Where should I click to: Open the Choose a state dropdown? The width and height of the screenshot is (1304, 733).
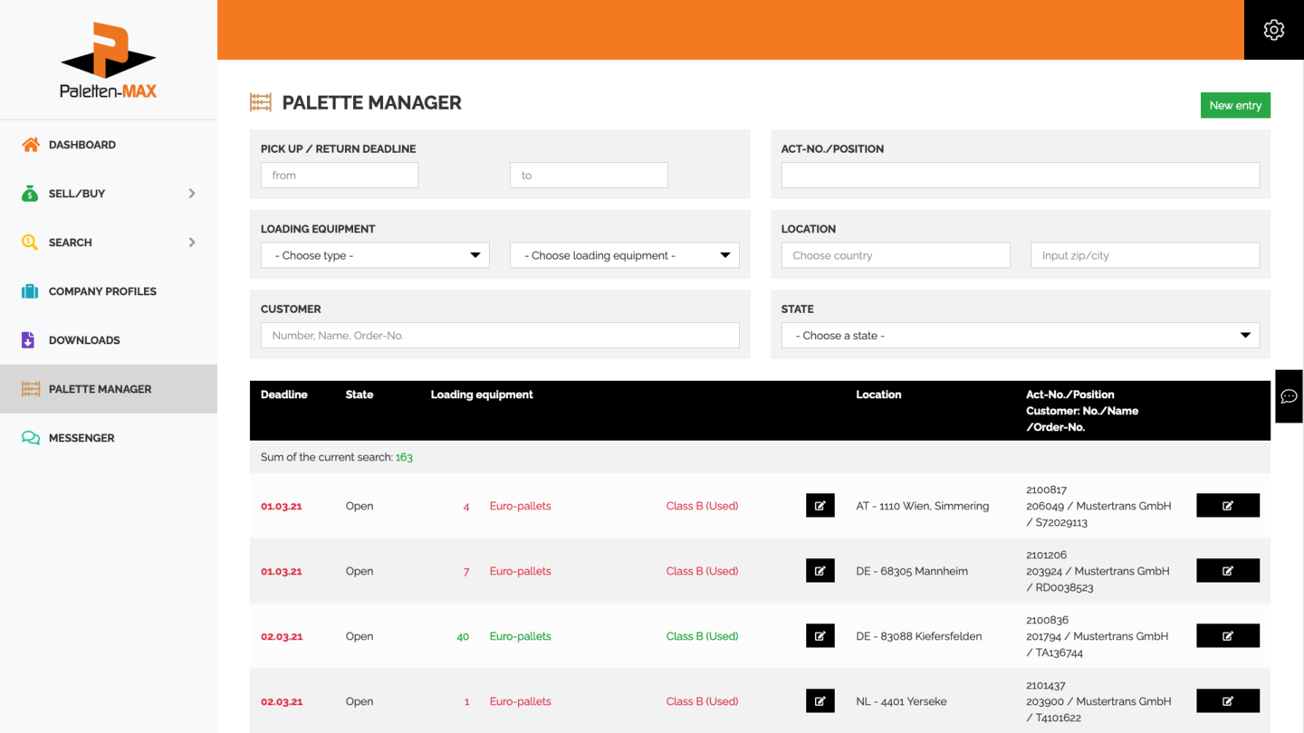(1020, 336)
